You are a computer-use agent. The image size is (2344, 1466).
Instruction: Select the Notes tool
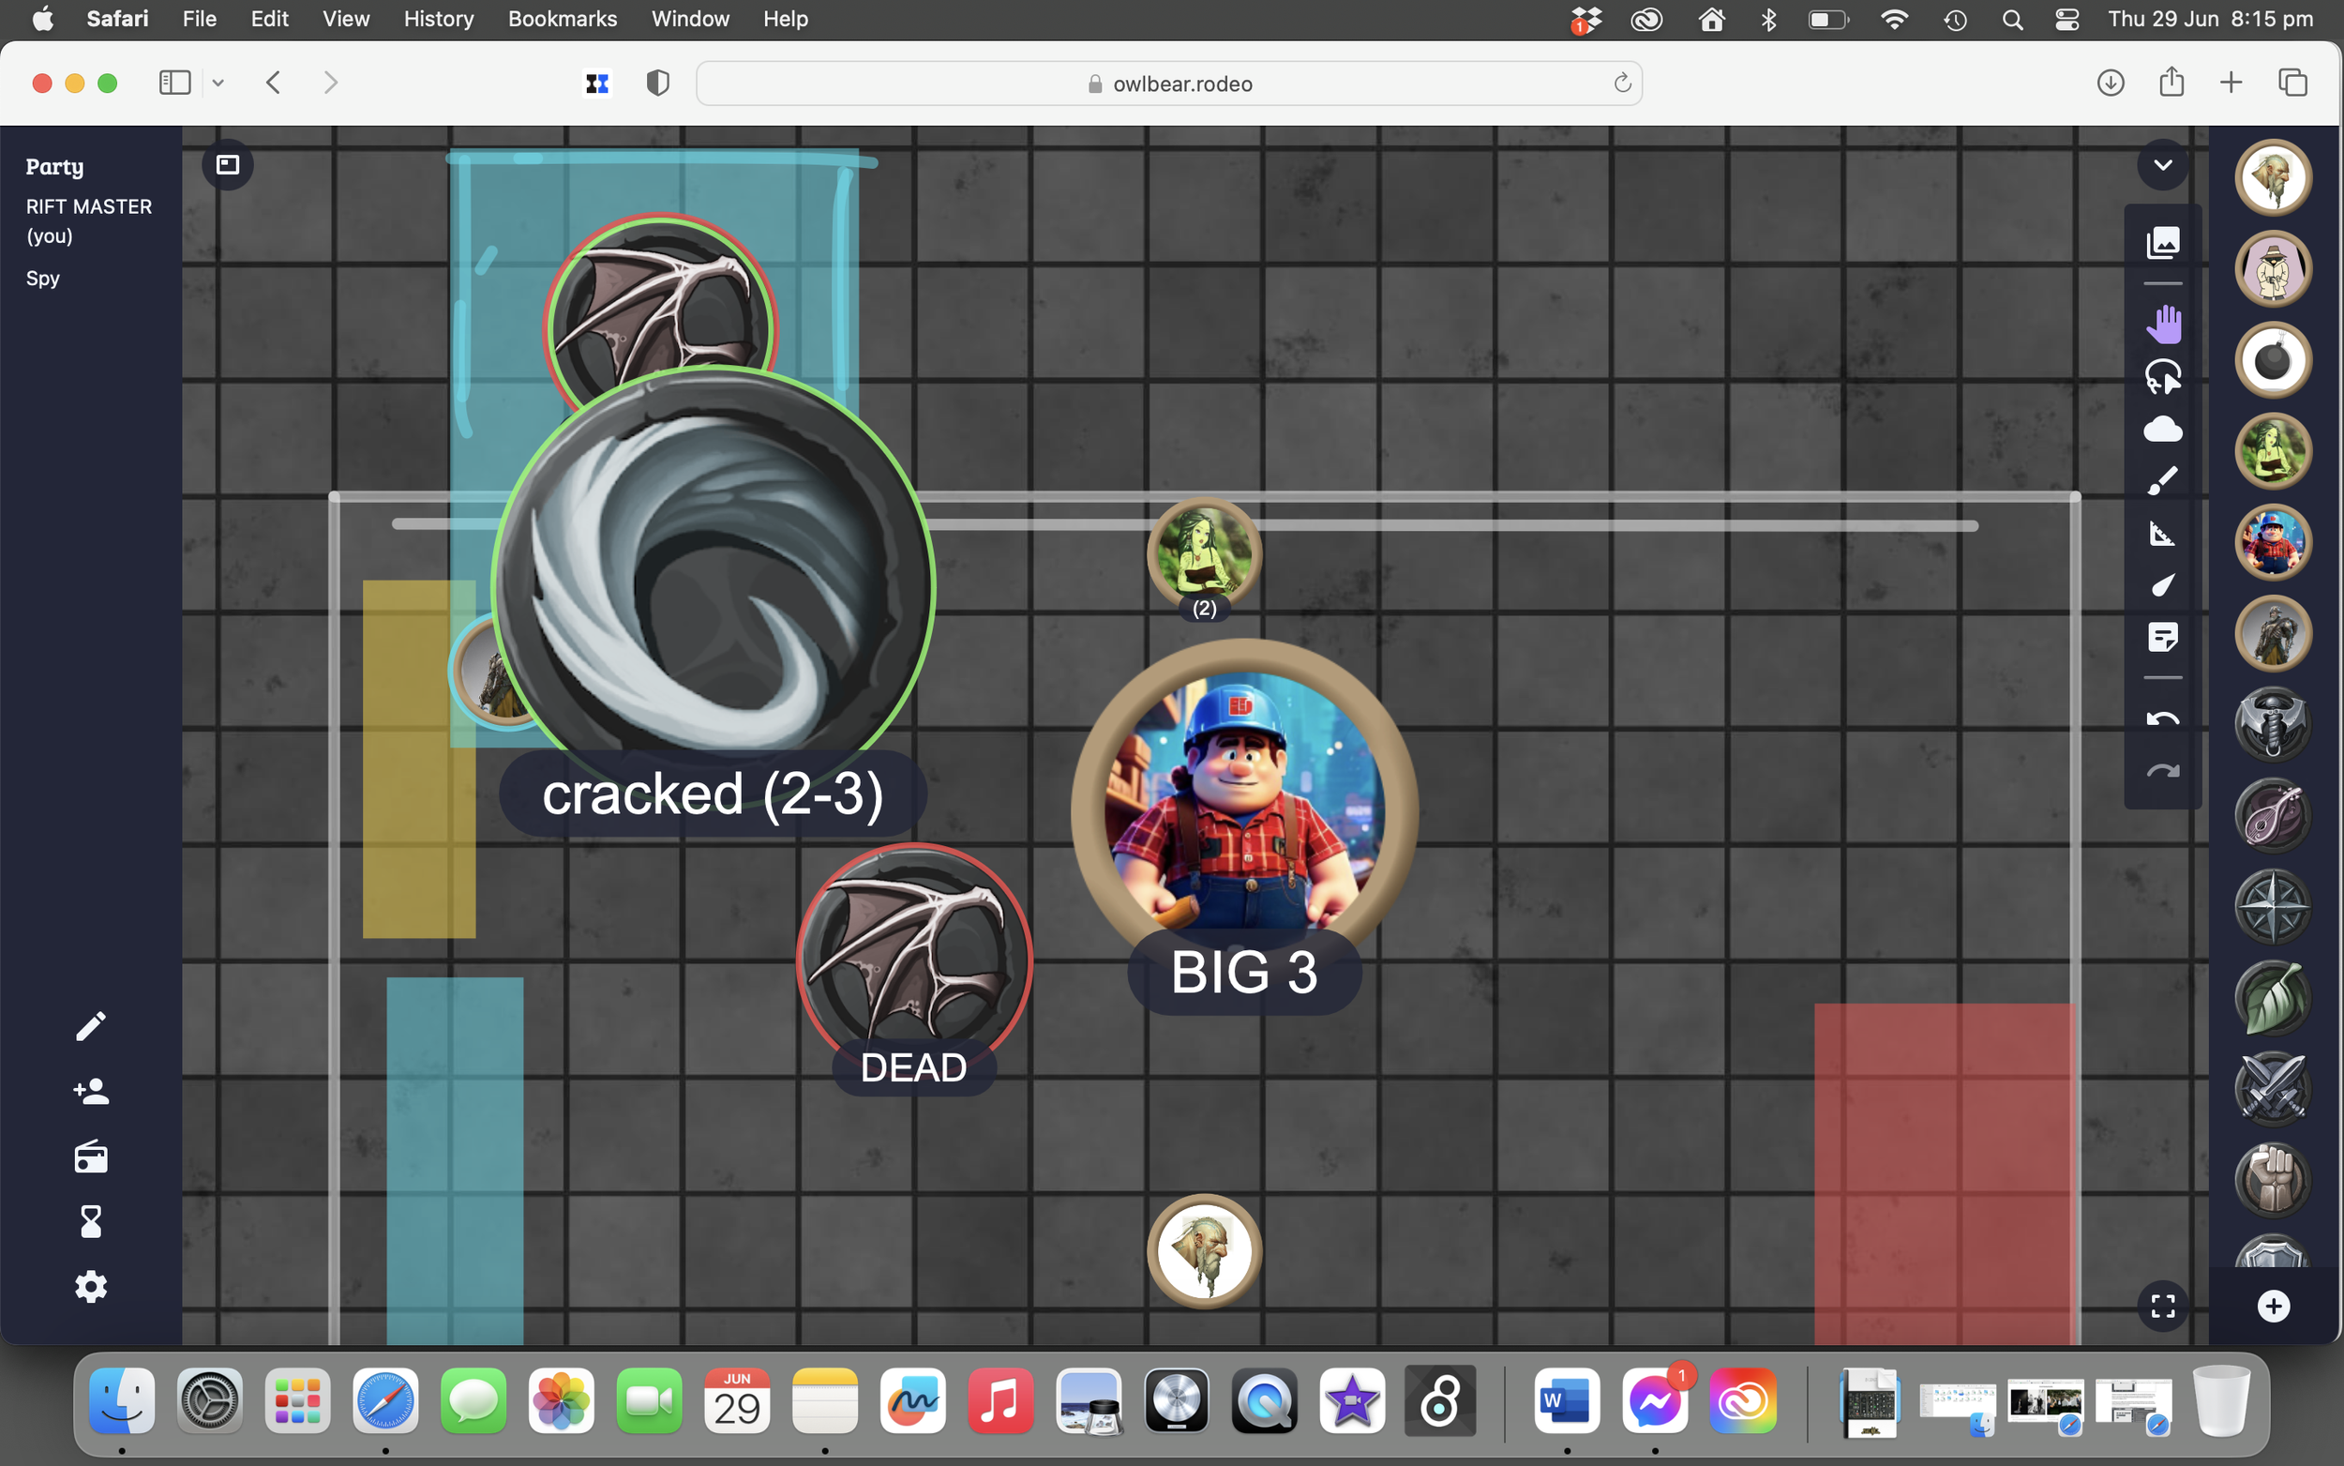click(x=2162, y=637)
